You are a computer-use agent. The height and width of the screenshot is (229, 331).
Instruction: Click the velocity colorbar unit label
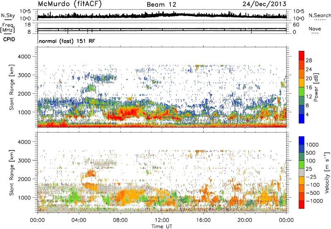tap(327, 172)
